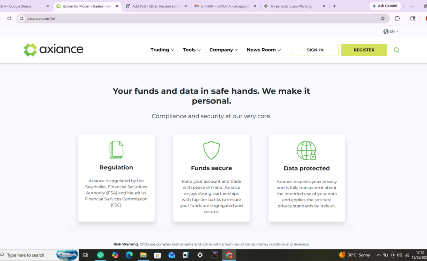Image resolution: width=427 pixels, height=261 pixels.
Task: Click 'Compliance and security at our very core.'
Action: (x=211, y=116)
